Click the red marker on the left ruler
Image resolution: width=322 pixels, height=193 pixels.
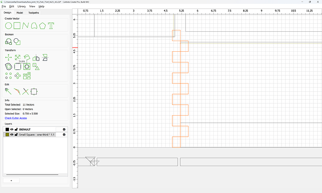click(75, 48)
